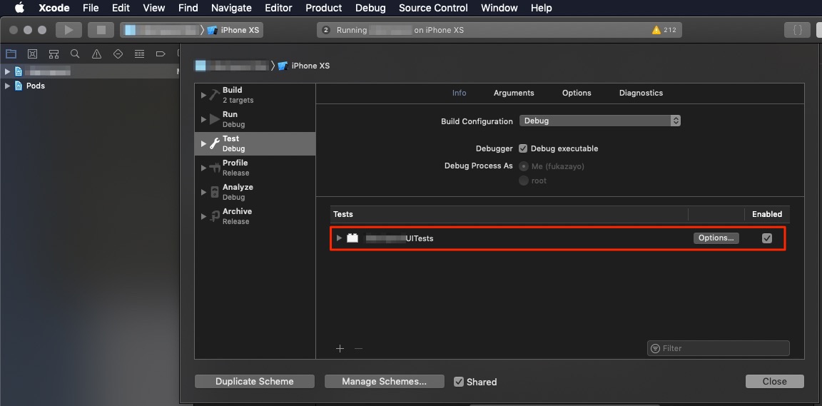This screenshot has height=406, width=822.
Task: Click the Options... button for UITests
Action: [x=716, y=238]
